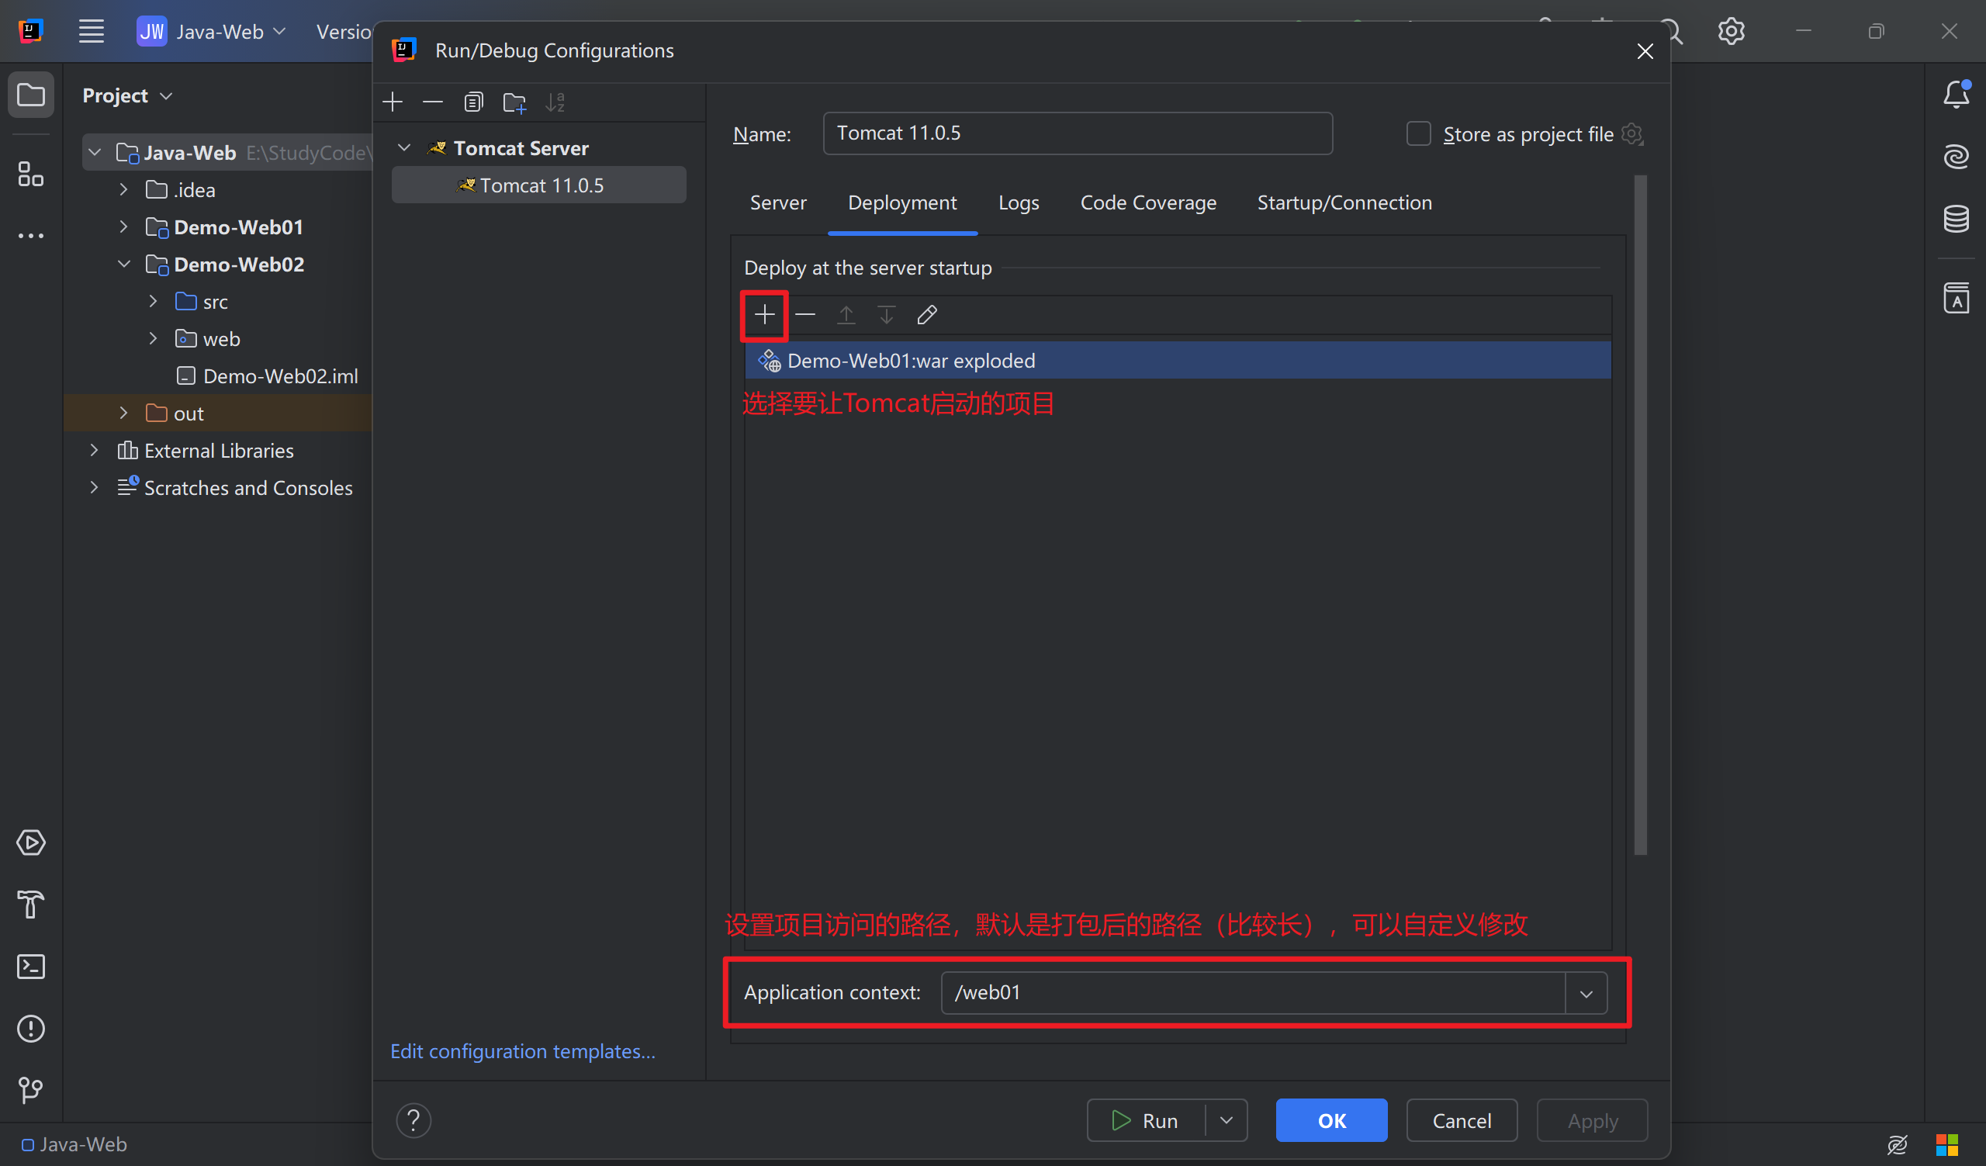Add new run configuration with plus icon

[393, 102]
